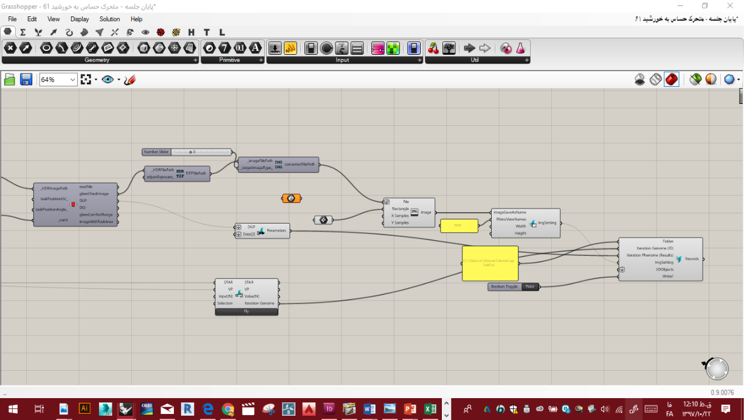Screen dimensions: 744x420
Task: Expand the Geometry panel with its plus
Action: pyautogui.click(x=196, y=60)
